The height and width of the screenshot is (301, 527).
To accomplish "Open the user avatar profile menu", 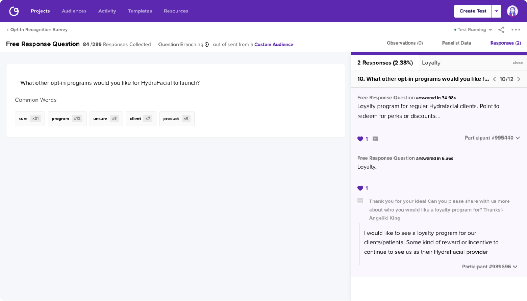I will point(512,11).
